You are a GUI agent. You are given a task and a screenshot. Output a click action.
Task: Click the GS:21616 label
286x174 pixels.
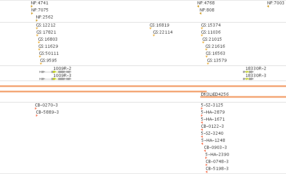(x=215, y=46)
